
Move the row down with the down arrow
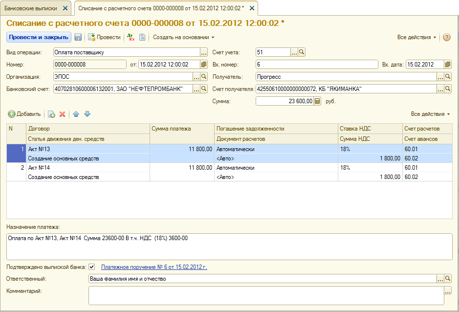click(87, 114)
